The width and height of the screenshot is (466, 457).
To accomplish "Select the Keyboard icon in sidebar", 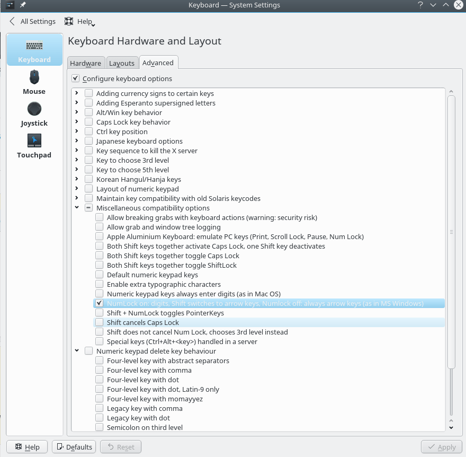I will tap(34, 49).
